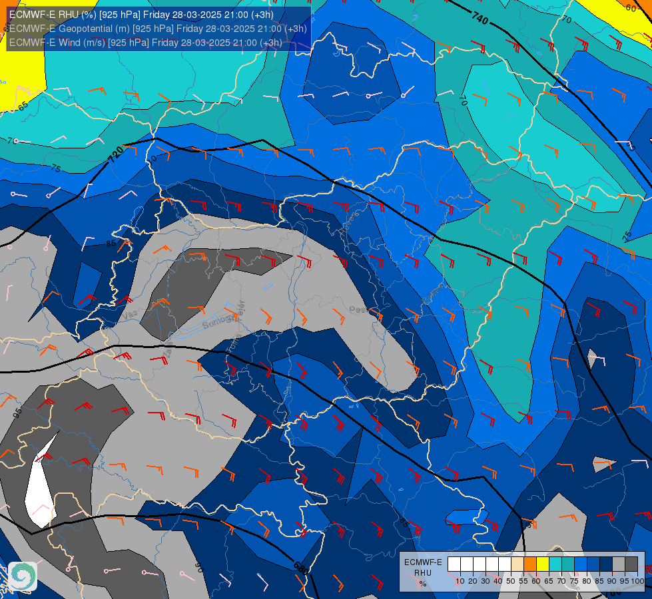The height and width of the screenshot is (599, 652).
Task: Choose the bright blue 75–80 legend swatch
Action: [581, 564]
